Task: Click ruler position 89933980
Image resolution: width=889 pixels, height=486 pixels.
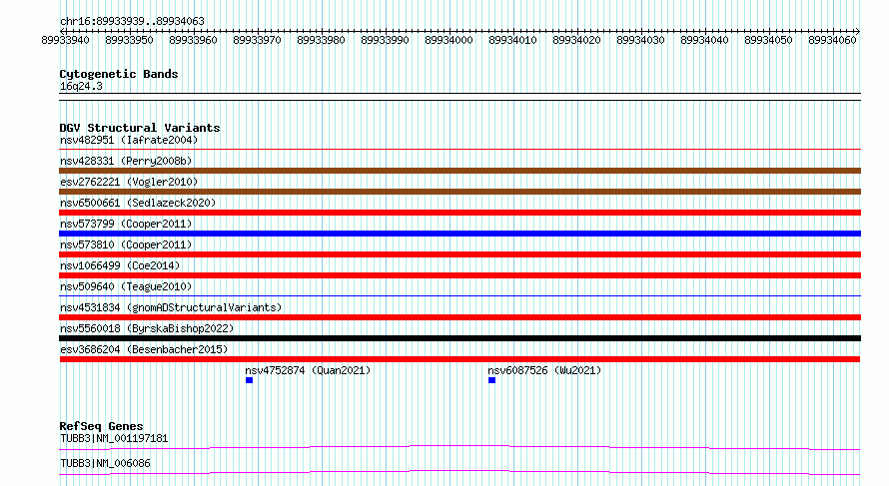Action: click(321, 40)
